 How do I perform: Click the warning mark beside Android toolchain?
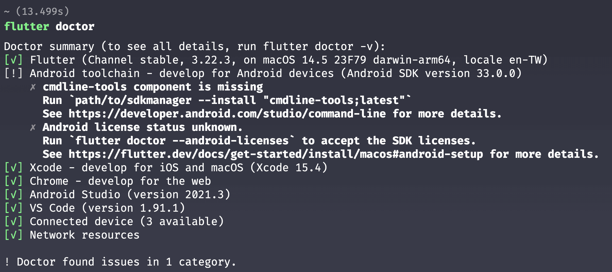click(x=13, y=73)
